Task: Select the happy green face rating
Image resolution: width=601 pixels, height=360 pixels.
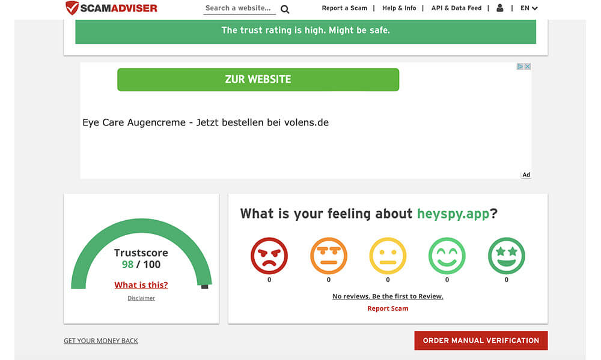Action: pyautogui.click(x=447, y=254)
